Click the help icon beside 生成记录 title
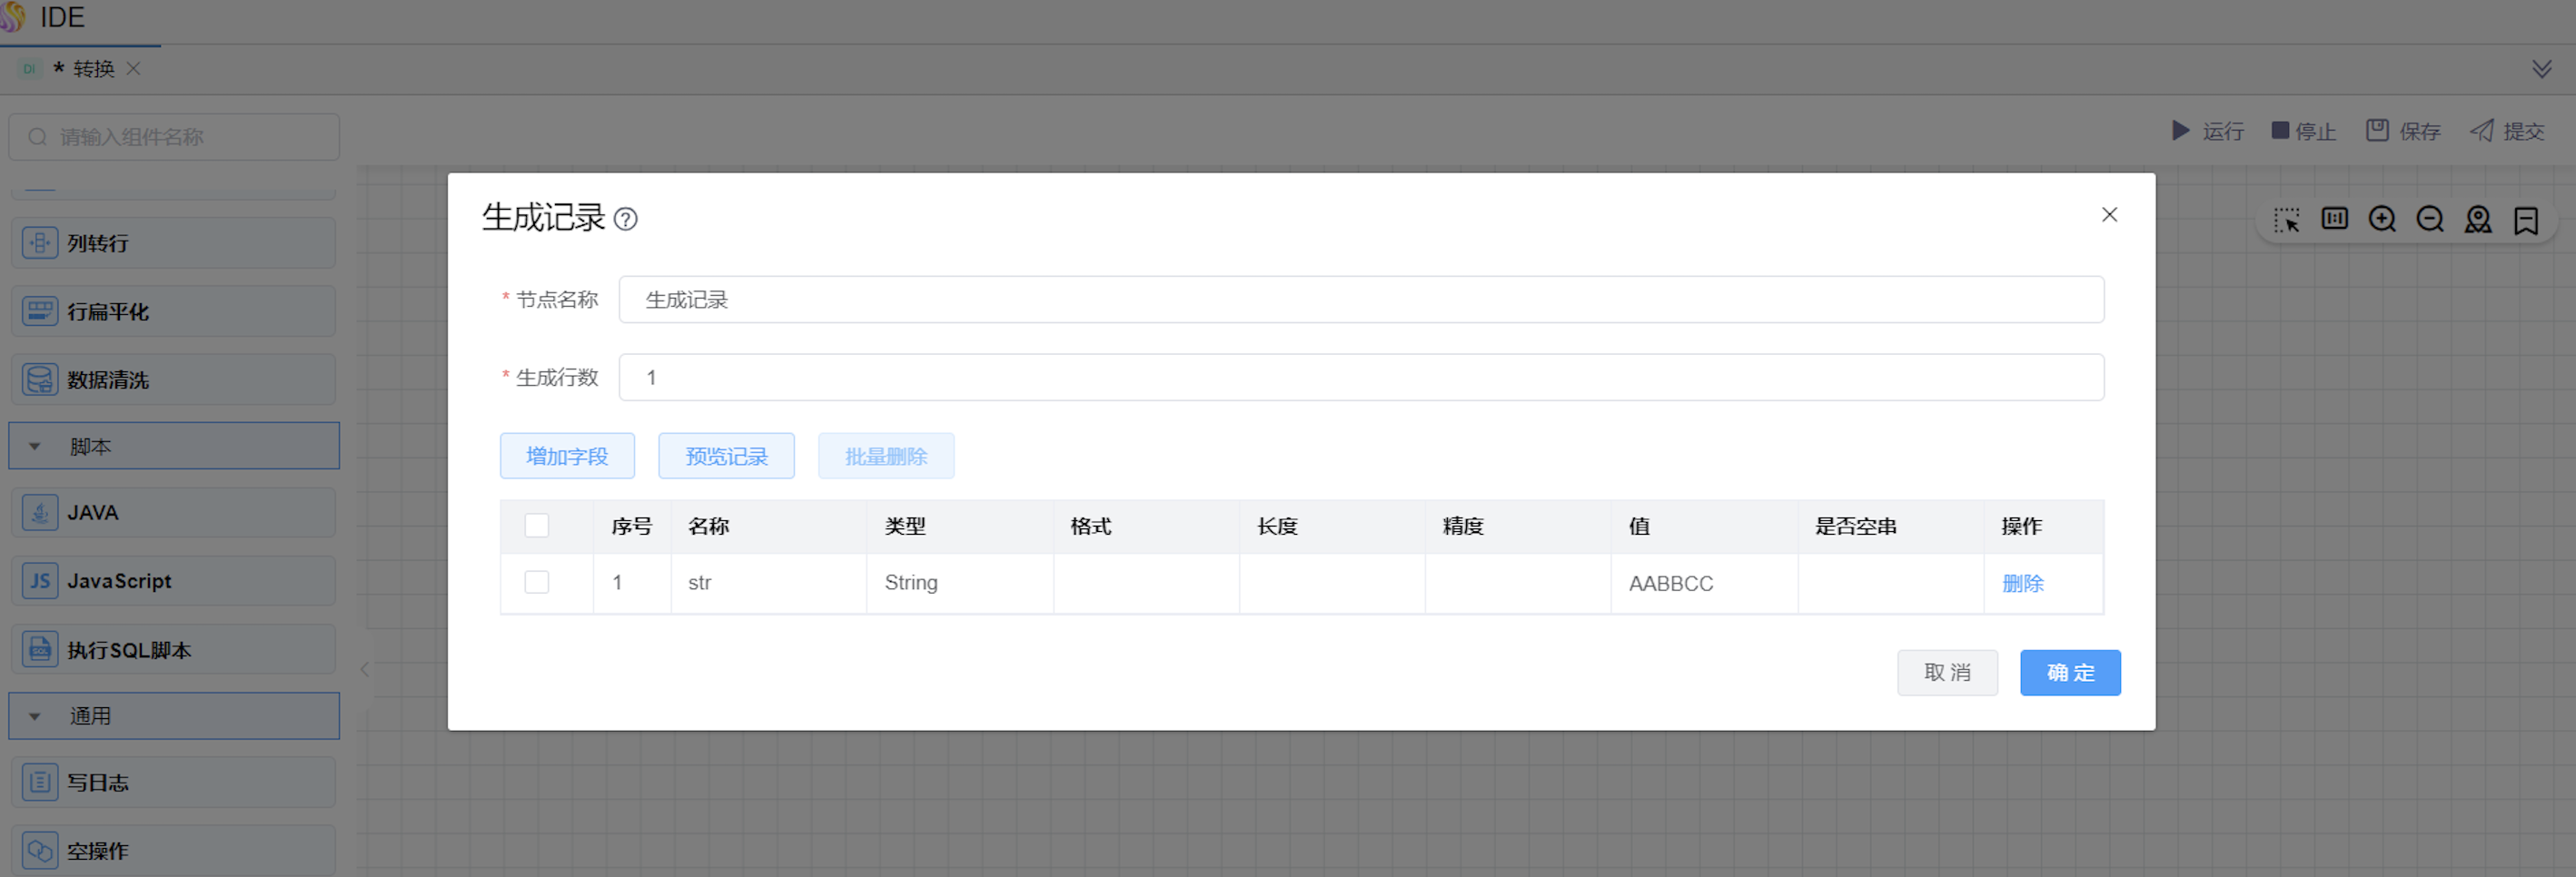 [x=626, y=219]
